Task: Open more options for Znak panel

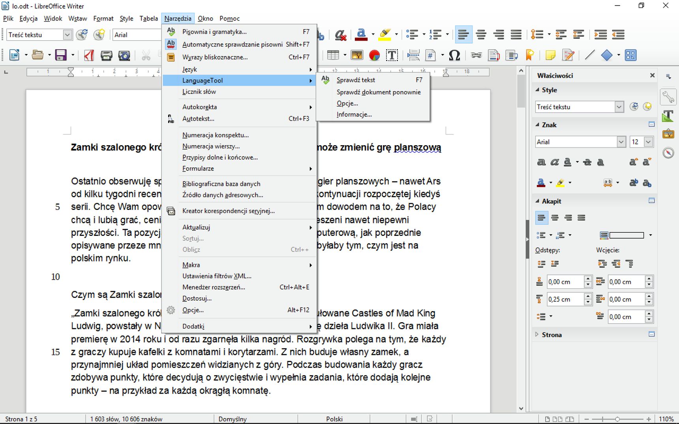Action: coord(651,125)
